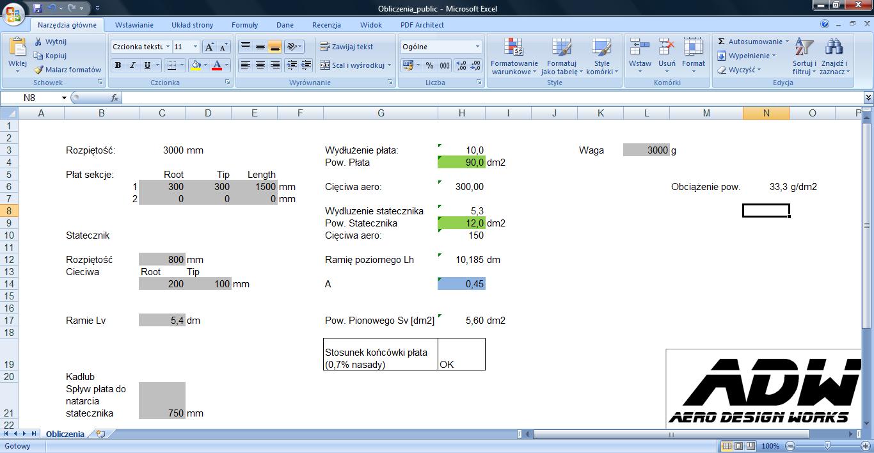The image size is (874, 453).
Task: Expand the font size dropdown
Action: point(196,47)
